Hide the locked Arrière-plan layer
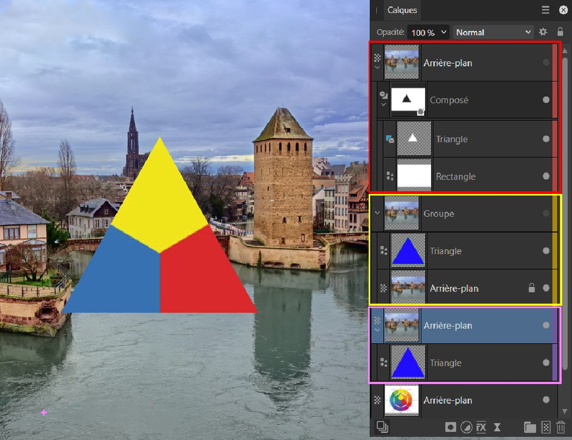This screenshot has height=440, width=572. tap(546, 288)
